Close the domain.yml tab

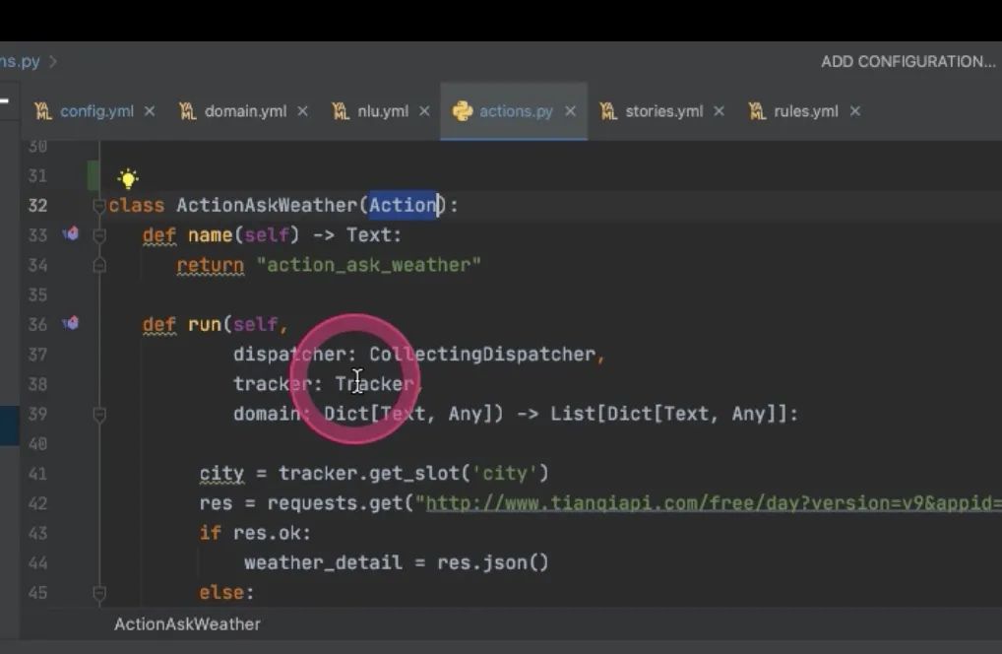coord(303,111)
